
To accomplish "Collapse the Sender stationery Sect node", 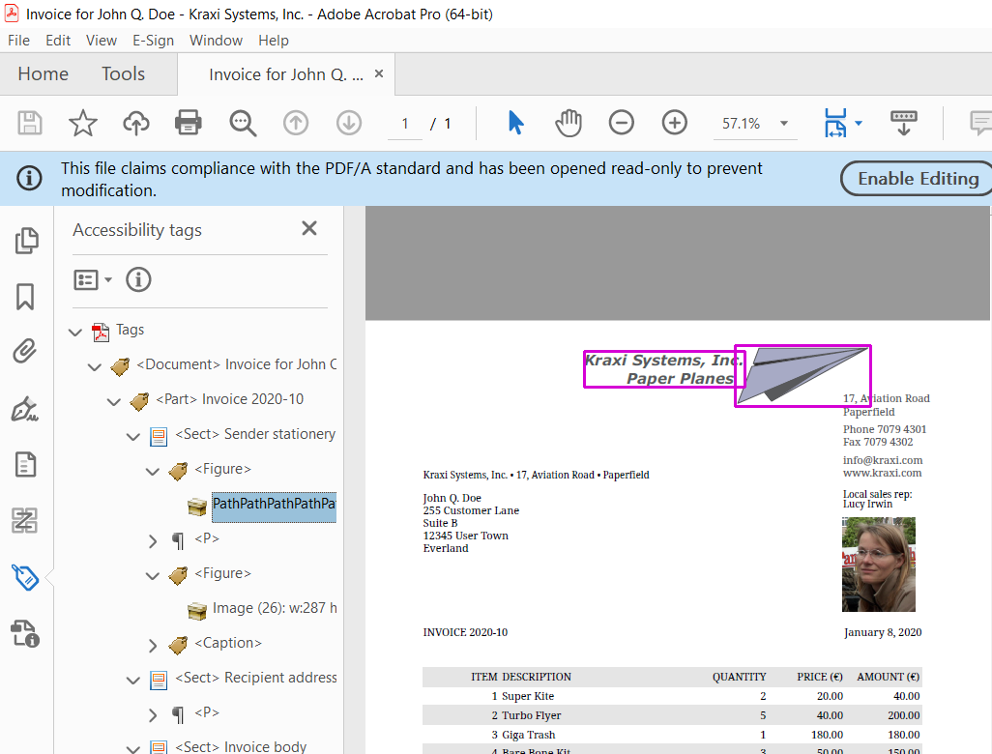I will coord(133,436).
